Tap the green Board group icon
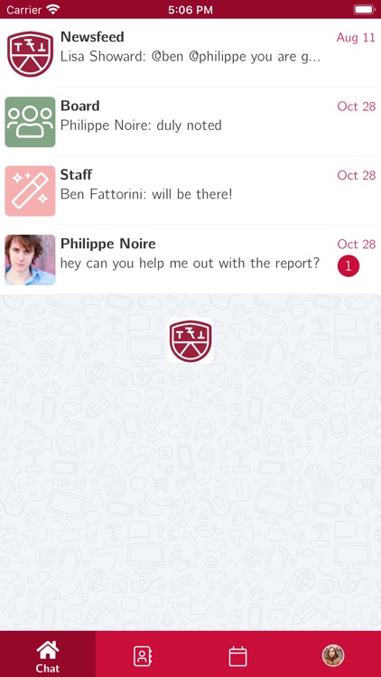 [30, 122]
